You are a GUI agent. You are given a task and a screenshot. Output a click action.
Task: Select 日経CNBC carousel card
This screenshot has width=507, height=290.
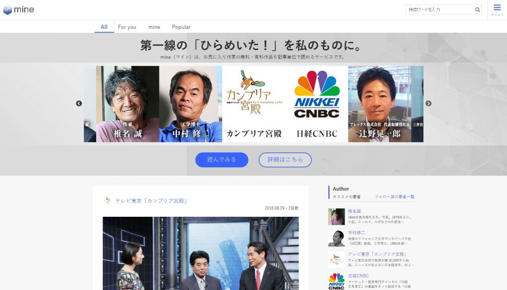(x=317, y=104)
